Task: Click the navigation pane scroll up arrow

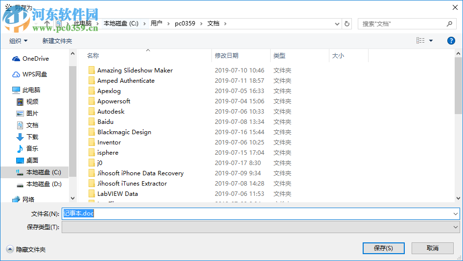Action: coord(72,53)
